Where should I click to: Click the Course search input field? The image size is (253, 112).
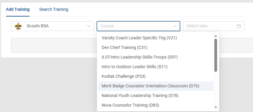click(x=138, y=26)
